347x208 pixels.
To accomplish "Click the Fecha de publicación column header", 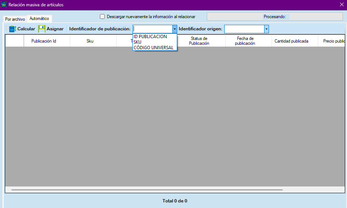I will click(x=245, y=41).
